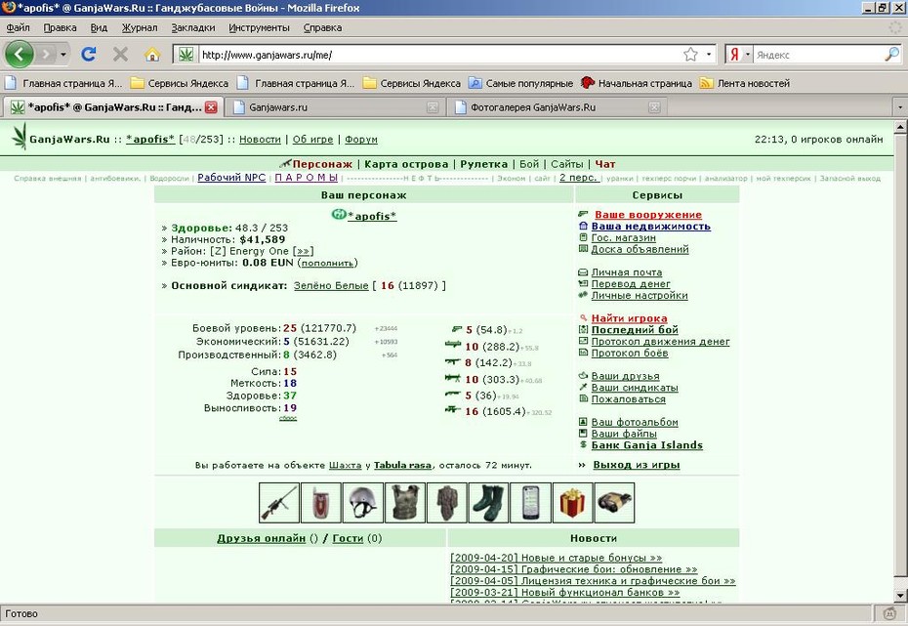The image size is (908, 626).
Task: Open gift box item slot
Action: [573, 503]
